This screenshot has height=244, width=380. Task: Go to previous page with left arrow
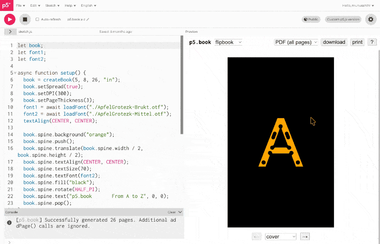pos(256,236)
